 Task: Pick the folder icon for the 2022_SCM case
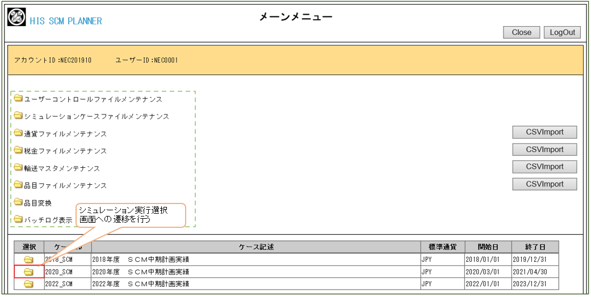(x=28, y=284)
